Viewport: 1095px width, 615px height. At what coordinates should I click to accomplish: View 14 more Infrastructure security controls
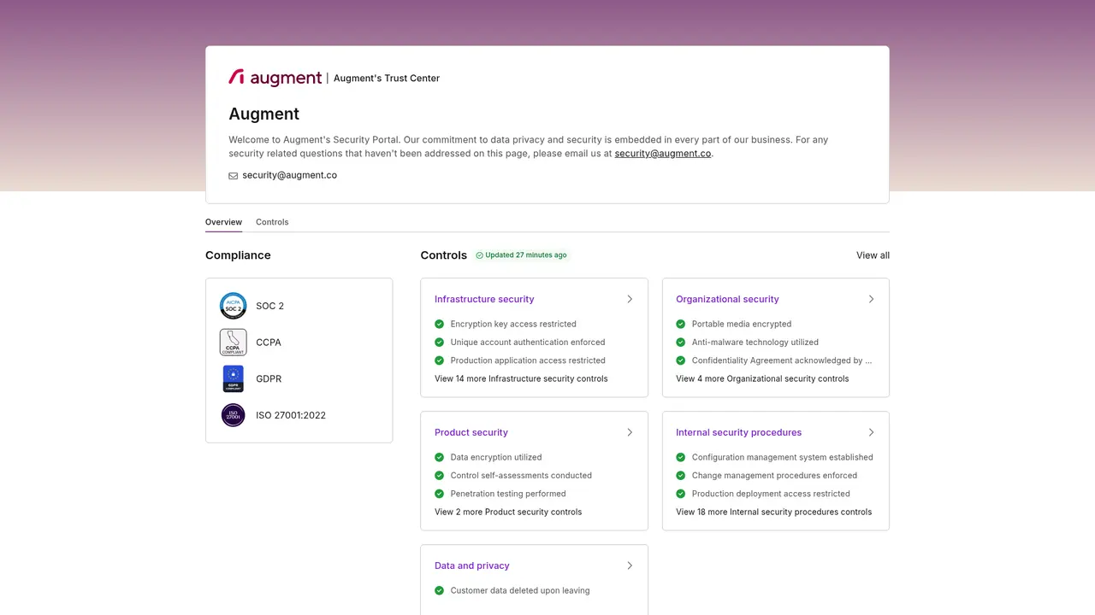pos(521,378)
